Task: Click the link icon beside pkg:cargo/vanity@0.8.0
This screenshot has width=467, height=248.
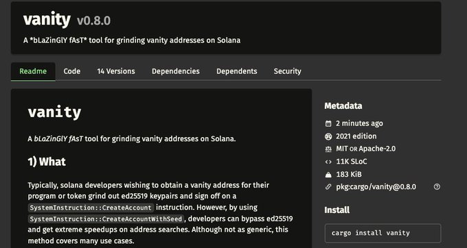Action: click(328, 187)
